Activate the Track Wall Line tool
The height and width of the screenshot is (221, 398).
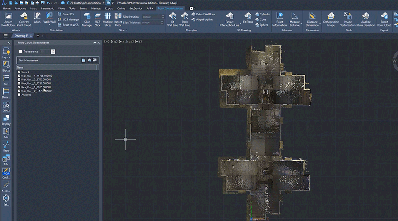pyautogui.click(x=184, y=19)
